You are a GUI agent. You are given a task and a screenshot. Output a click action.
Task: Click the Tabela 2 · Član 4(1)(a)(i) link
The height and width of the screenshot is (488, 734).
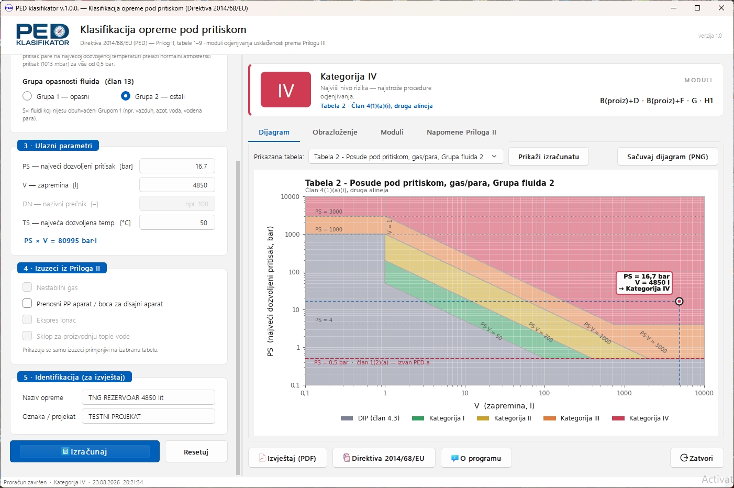(x=376, y=106)
